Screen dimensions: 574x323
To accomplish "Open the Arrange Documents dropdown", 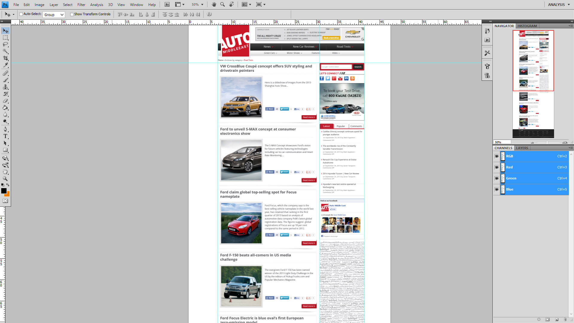I will coord(246,4).
